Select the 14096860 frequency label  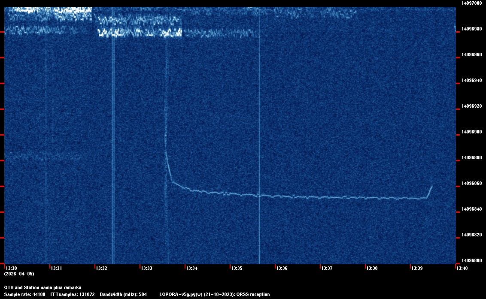click(471, 183)
